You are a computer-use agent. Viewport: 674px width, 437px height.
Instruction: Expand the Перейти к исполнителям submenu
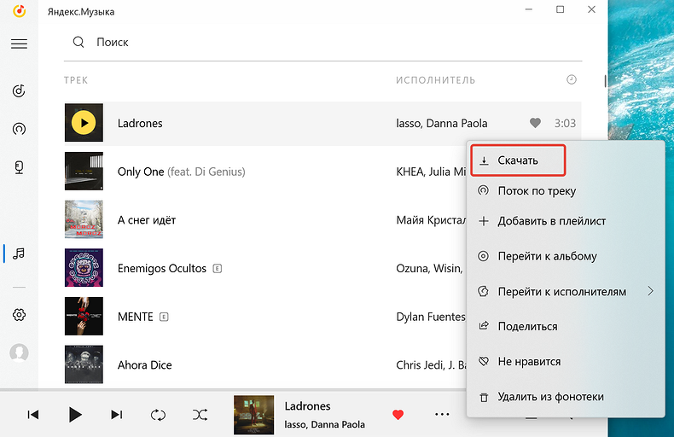650,291
